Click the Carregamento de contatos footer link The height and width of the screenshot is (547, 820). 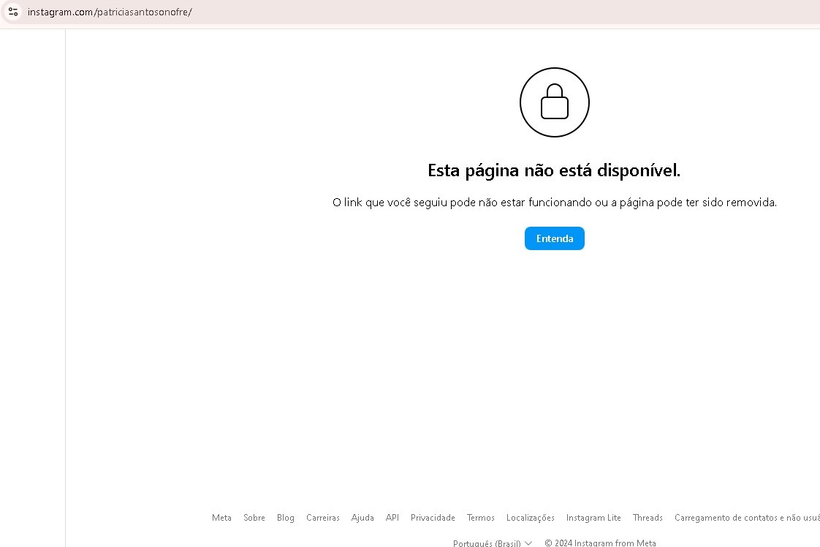[x=745, y=518]
